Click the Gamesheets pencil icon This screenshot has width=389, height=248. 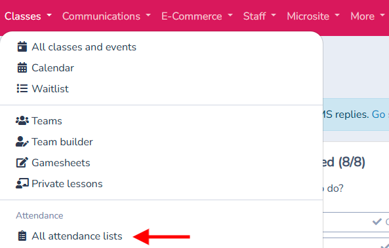click(x=22, y=163)
